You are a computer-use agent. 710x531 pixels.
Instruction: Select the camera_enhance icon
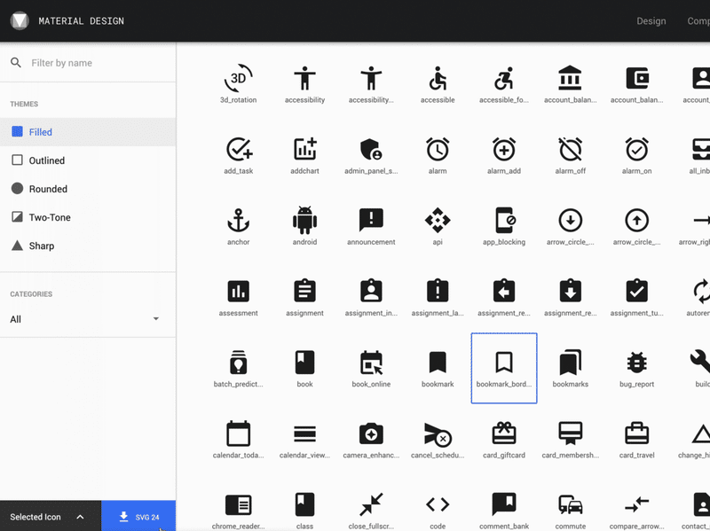click(x=371, y=433)
